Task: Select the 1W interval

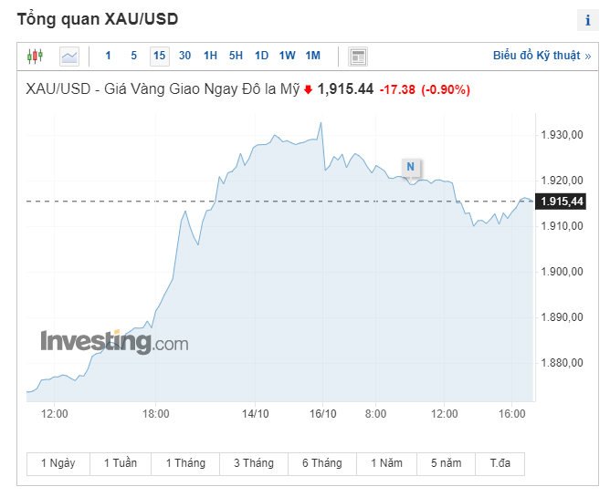Action: pyautogui.click(x=287, y=56)
